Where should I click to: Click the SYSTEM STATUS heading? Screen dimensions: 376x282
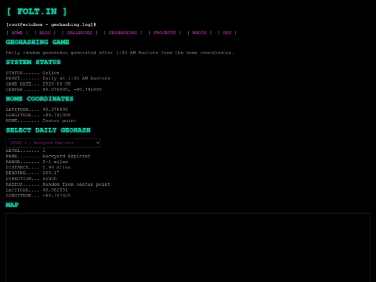[33, 62]
